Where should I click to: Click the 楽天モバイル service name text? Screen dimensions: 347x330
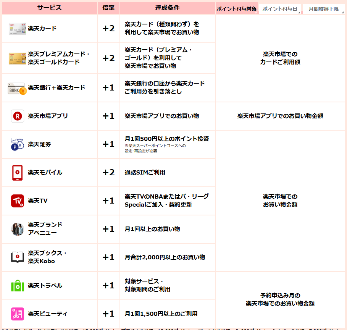click(x=45, y=173)
